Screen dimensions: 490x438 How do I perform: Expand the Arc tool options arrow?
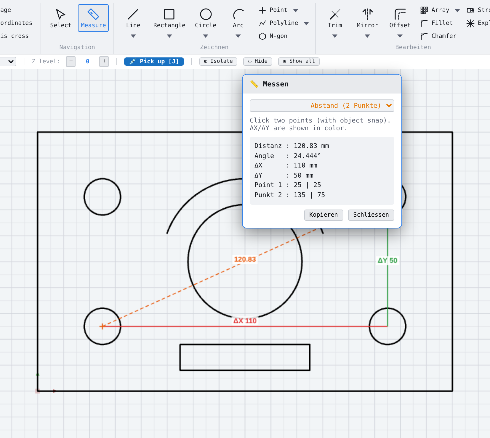click(238, 36)
